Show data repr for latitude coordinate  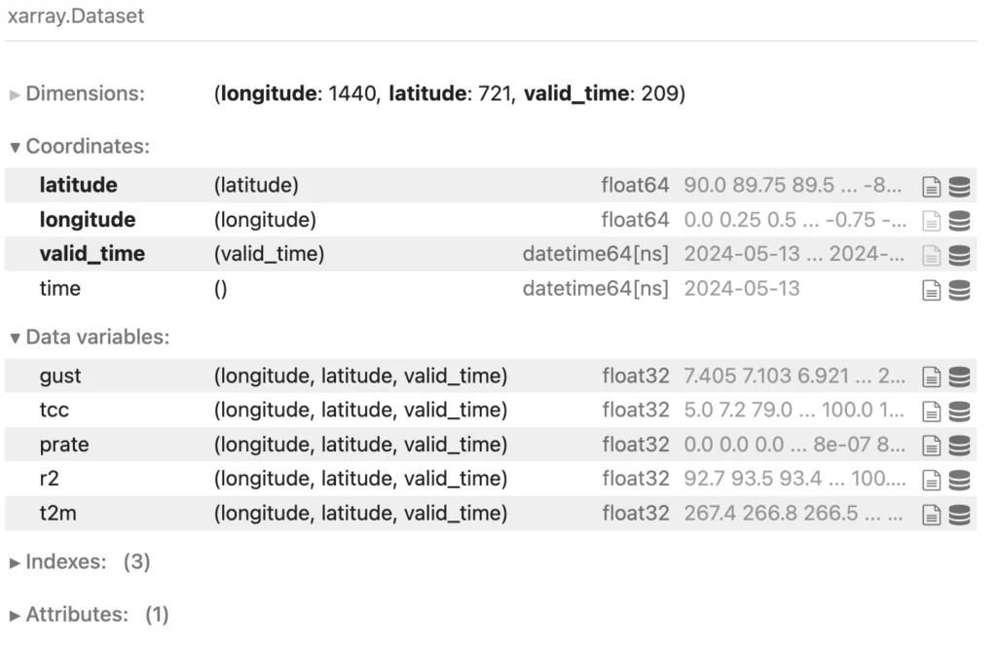pos(959,186)
